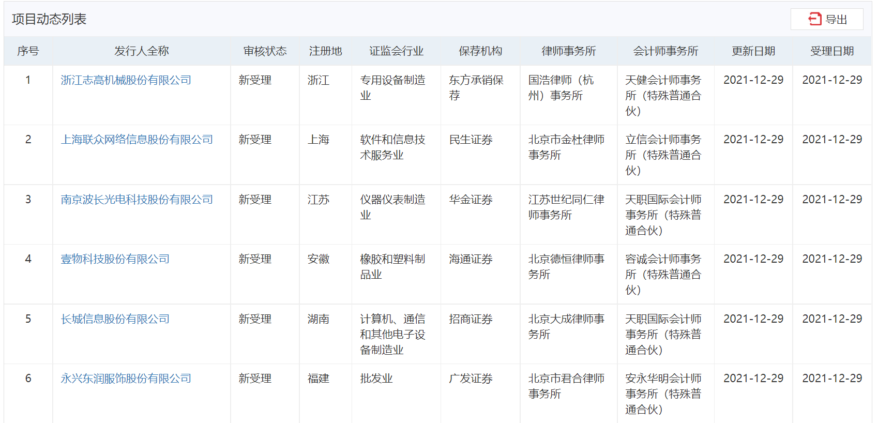
Task: Open 长城信息股份有限公司 link
Action: coord(115,319)
